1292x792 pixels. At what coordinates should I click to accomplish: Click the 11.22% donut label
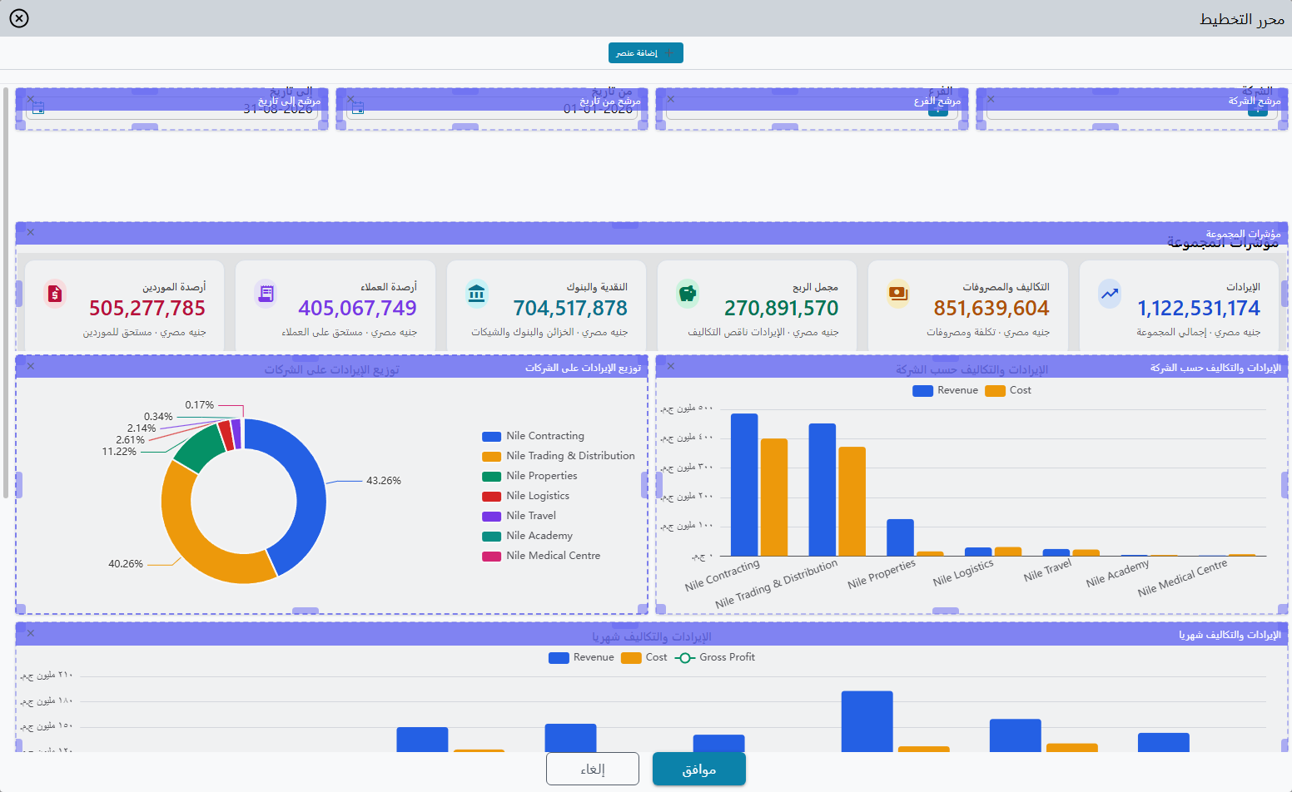click(119, 452)
